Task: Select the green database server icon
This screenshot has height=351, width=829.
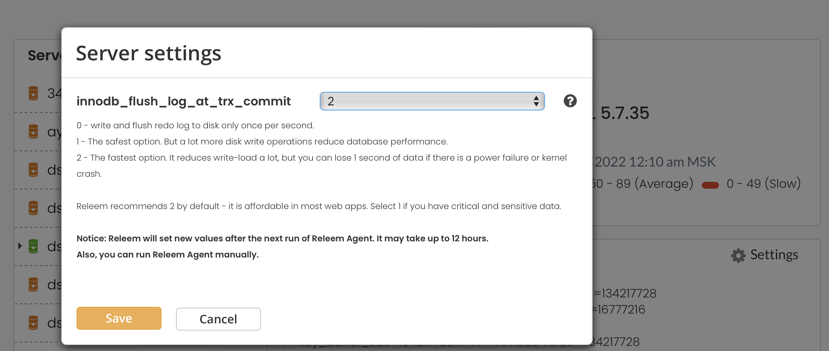Action: 33,246
